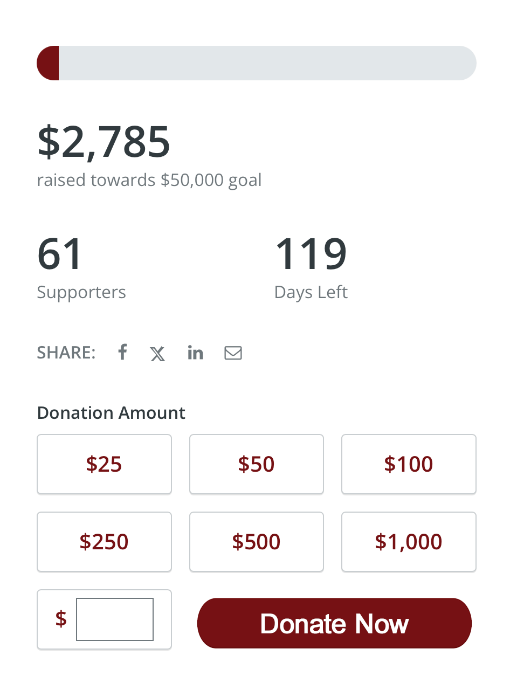Select the $250 donation amount
Screen dimensions: 524x676
[x=104, y=542]
